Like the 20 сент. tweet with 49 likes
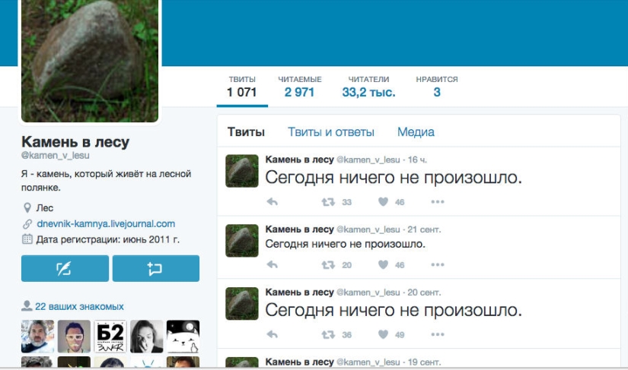 pyautogui.click(x=384, y=335)
